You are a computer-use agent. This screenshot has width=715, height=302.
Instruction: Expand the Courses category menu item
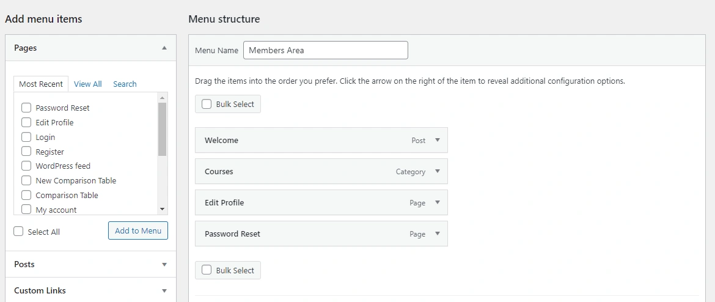(438, 171)
